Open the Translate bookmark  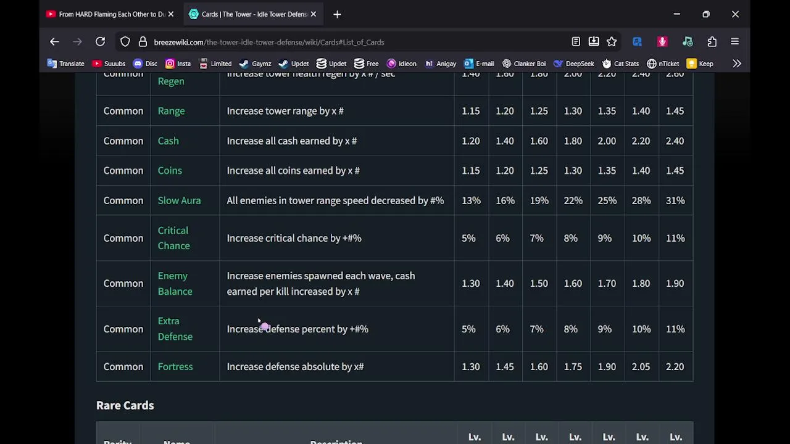(65, 64)
